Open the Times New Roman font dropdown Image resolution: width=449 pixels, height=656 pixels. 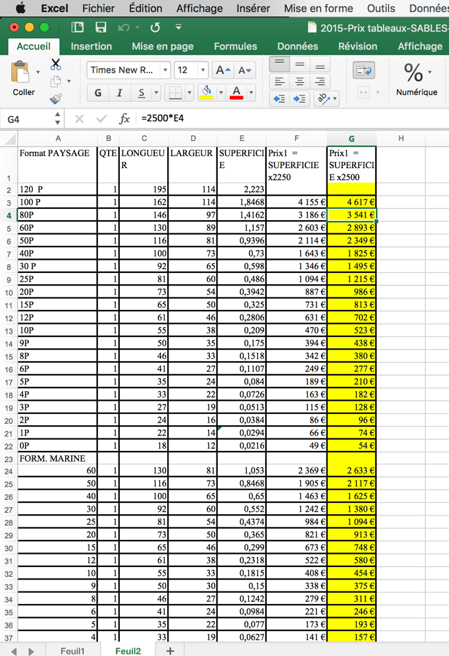(165, 70)
